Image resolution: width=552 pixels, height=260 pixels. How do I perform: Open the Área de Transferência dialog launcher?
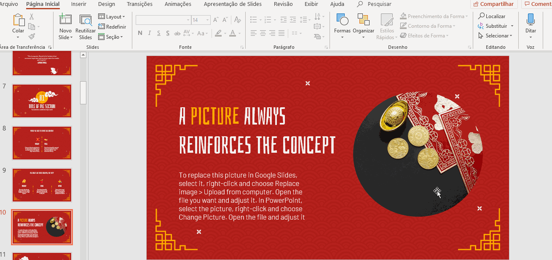tap(50, 48)
